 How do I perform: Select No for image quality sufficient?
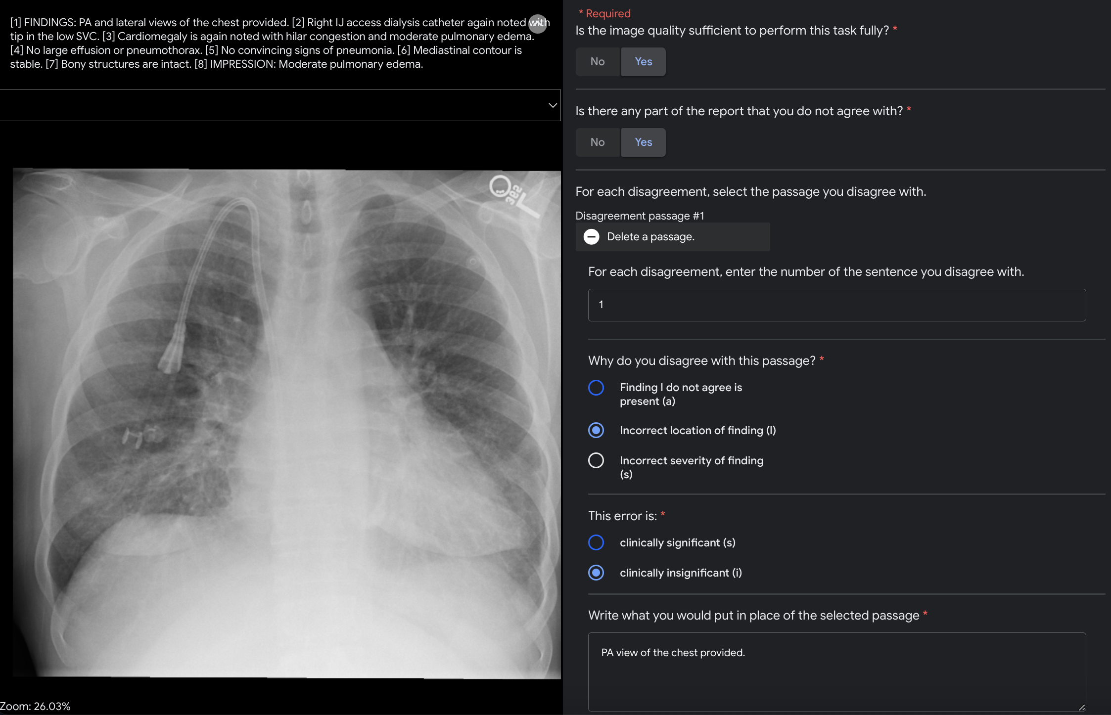597,62
